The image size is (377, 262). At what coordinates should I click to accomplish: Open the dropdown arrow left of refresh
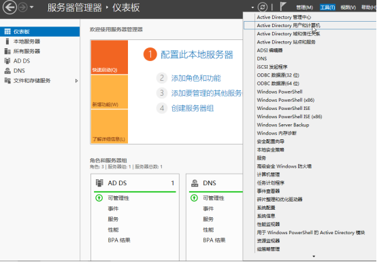click(252, 7)
